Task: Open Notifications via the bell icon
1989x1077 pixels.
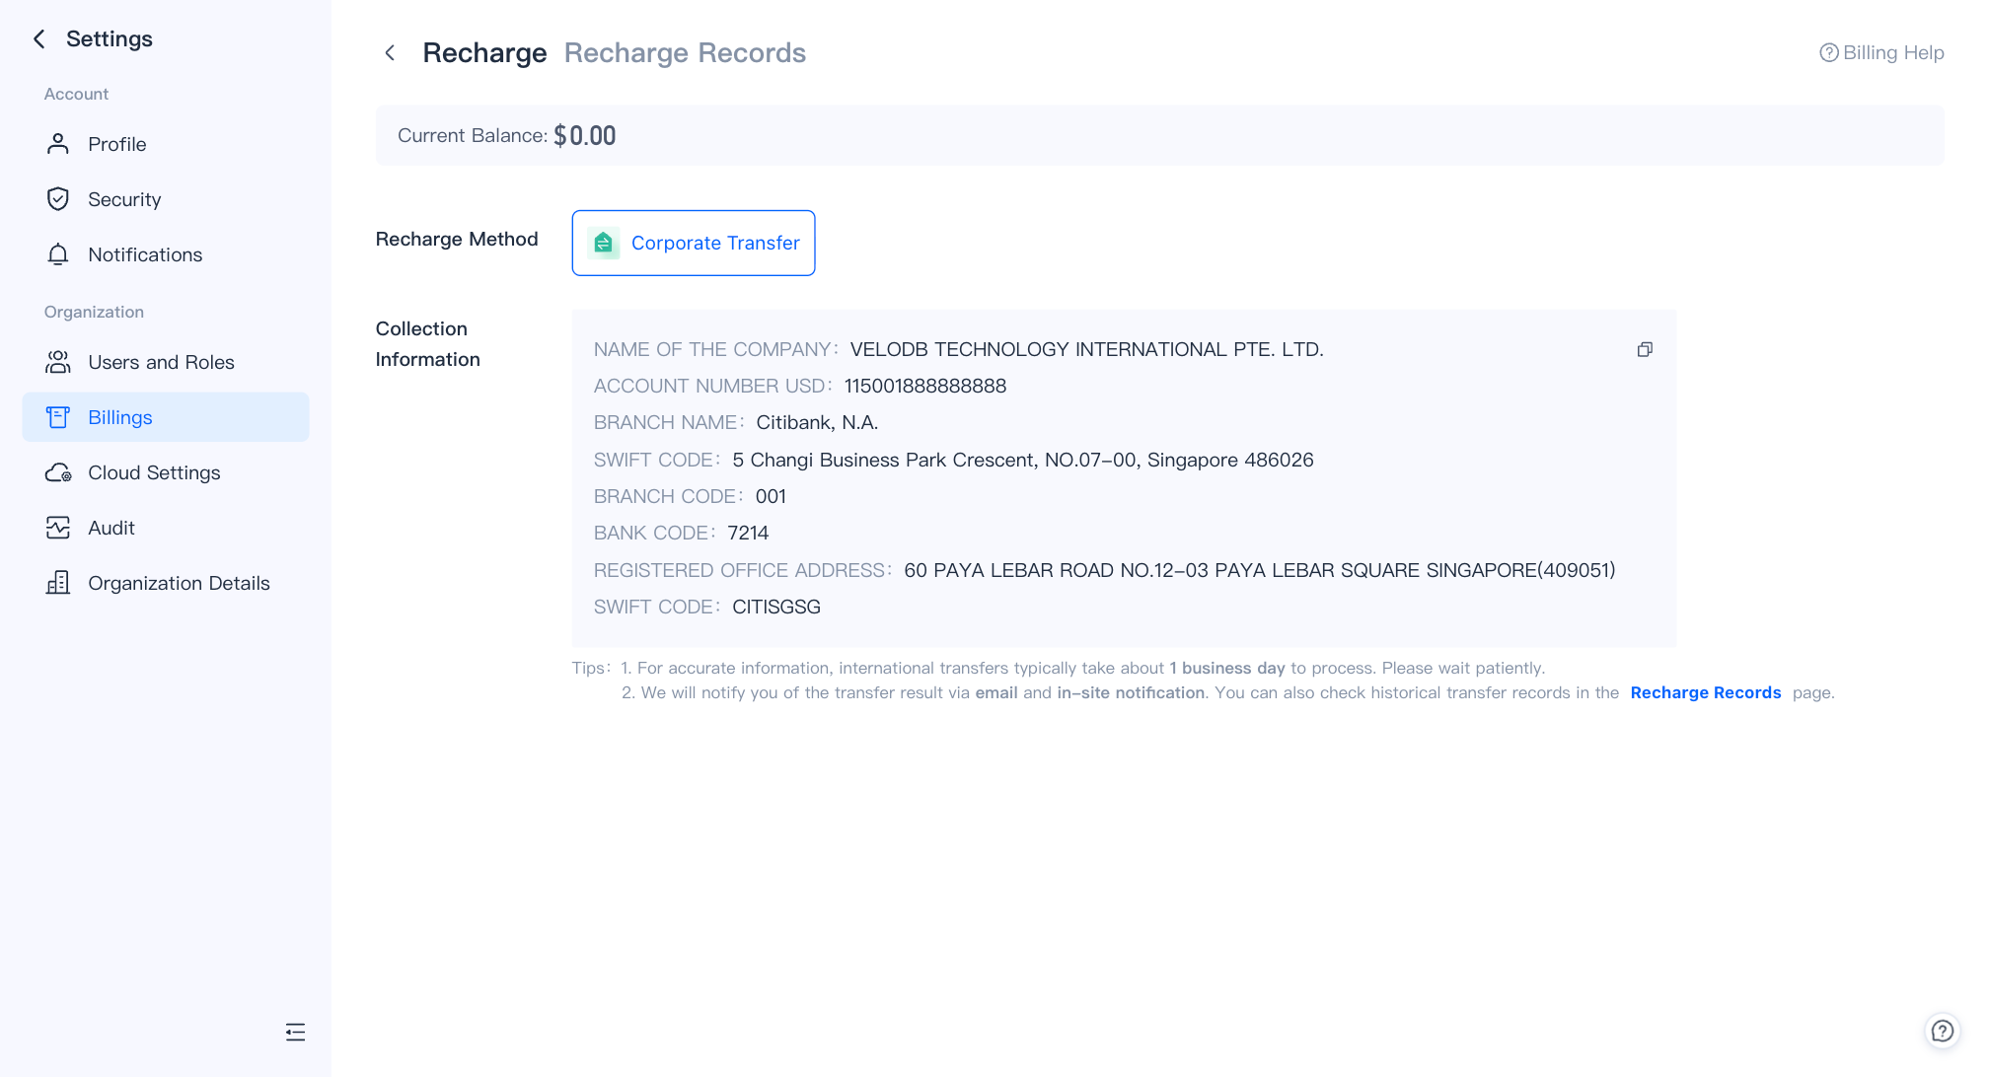Action: [57, 253]
